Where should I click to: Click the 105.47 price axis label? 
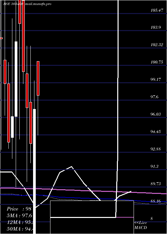point(157,10)
